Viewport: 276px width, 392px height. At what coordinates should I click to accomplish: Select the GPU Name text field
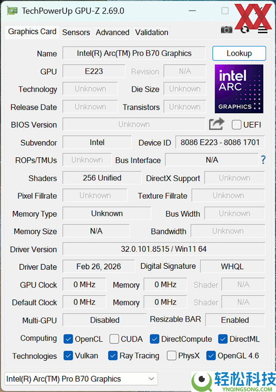pyautogui.click(x=133, y=53)
